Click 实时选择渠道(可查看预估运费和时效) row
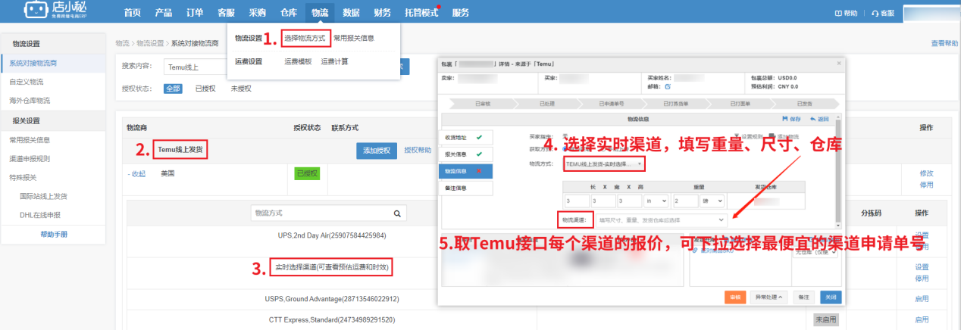 pos(333,267)
